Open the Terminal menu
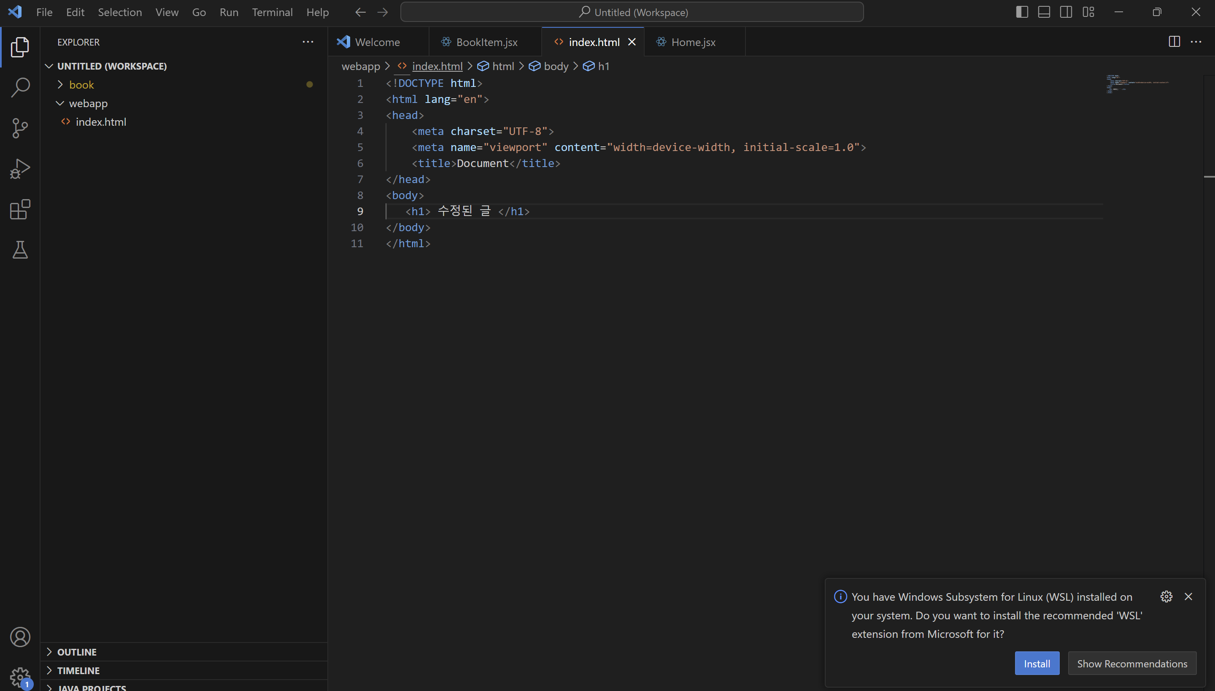The image size is (1215, 691). pos(272,12)
